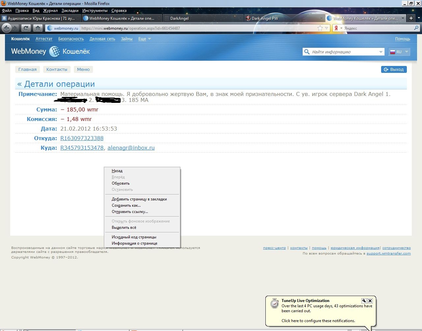The image size is (422, 331).
Task: Open the Аттестат navigation link
Action: point(44,39)
